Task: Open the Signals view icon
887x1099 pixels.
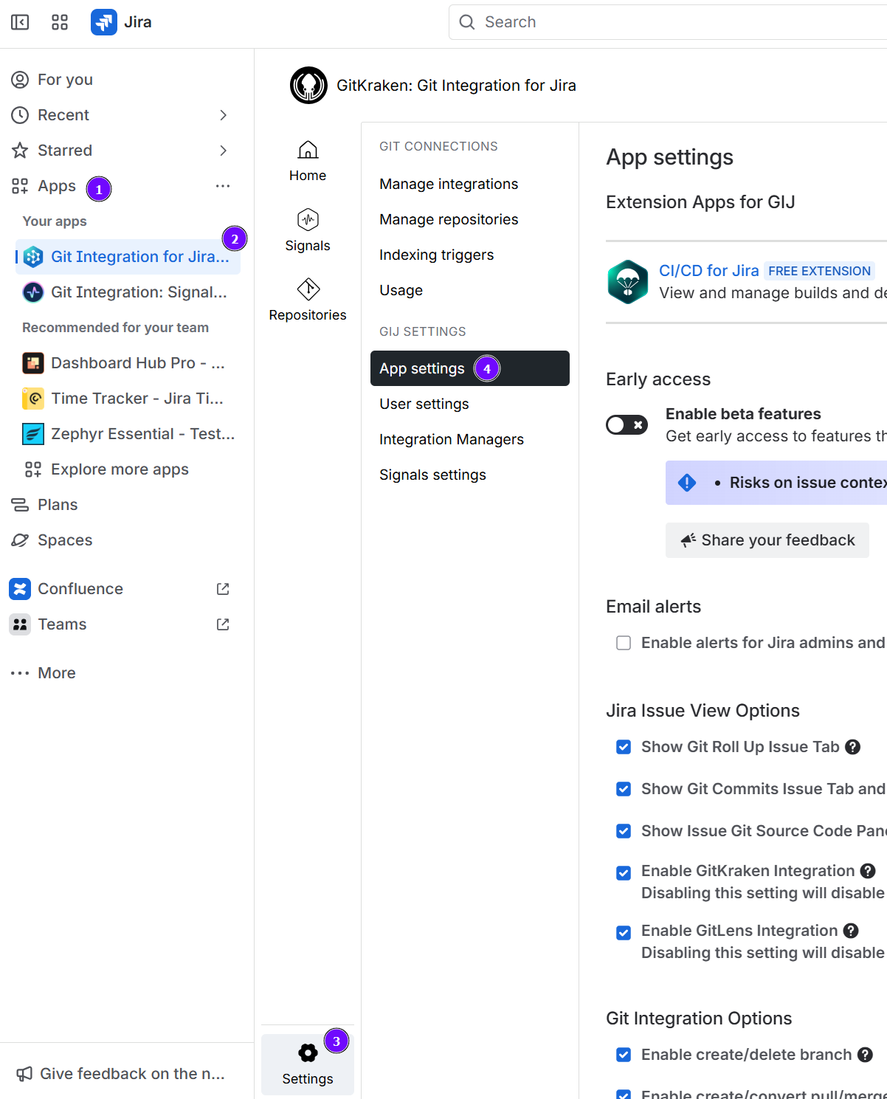Action: 308,220
